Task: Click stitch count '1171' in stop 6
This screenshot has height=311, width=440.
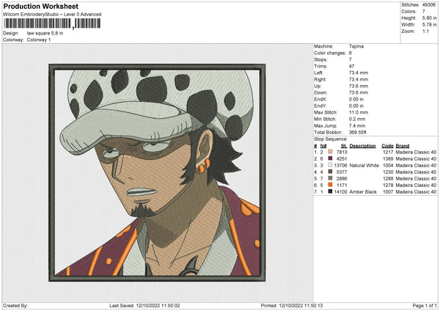Action: pyautogui.click(x=342, y=186)
